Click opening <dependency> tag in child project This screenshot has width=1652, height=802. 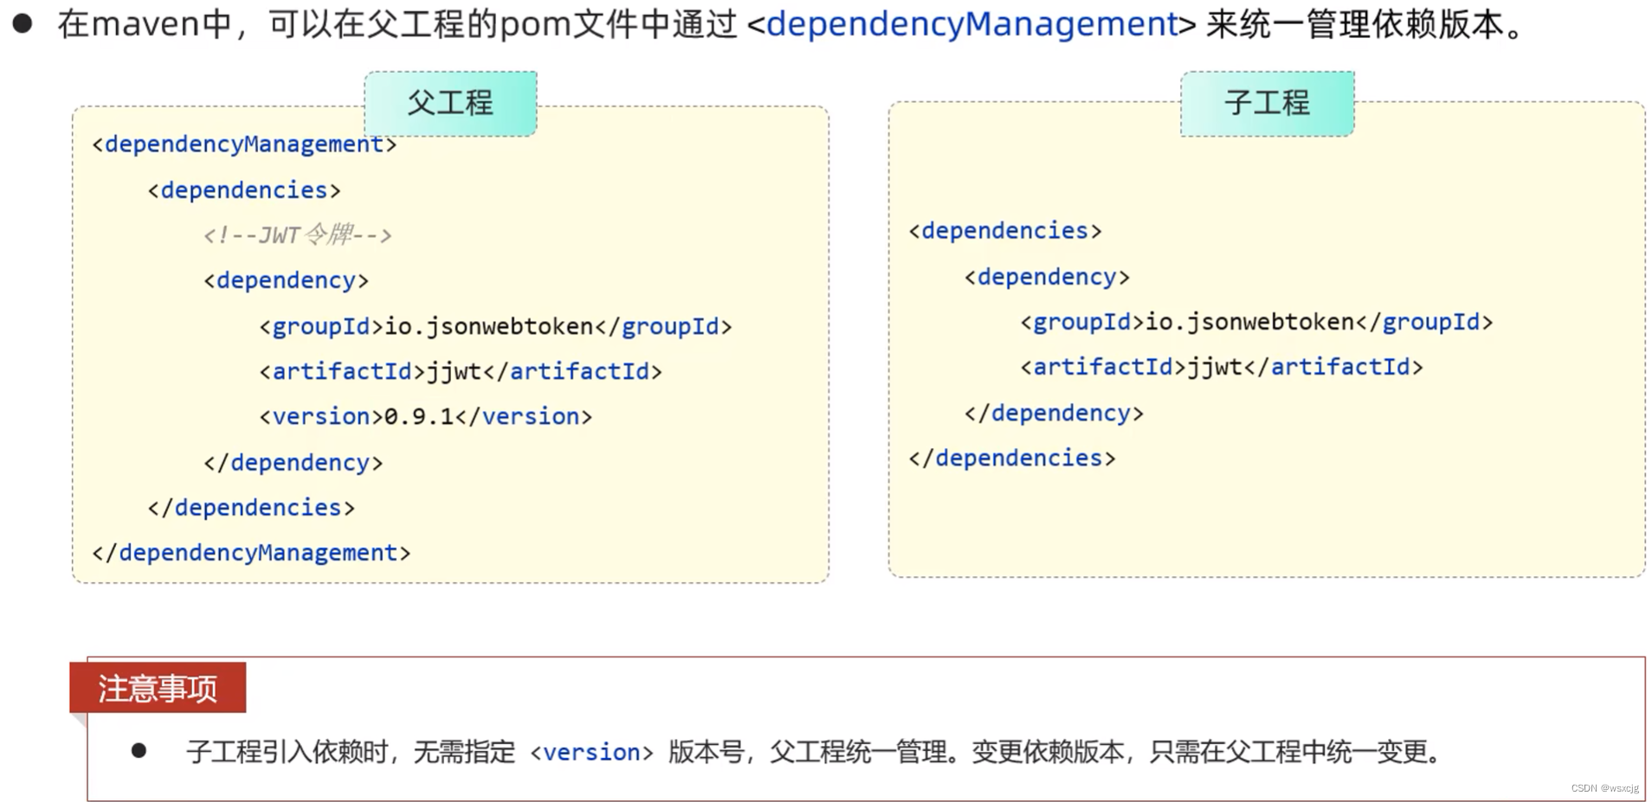point(1047,277)
